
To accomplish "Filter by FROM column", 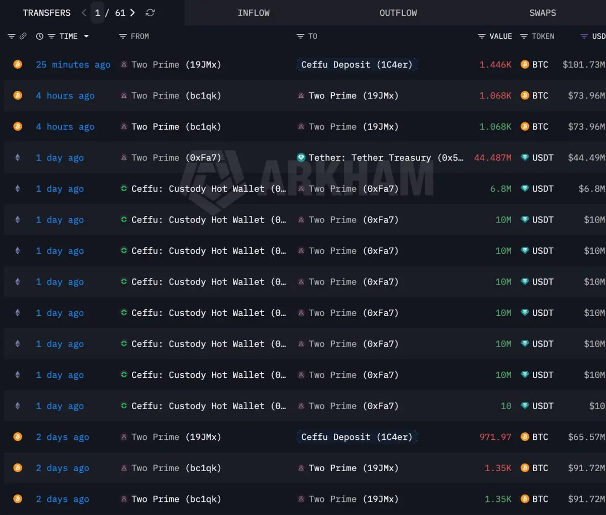I will 122,36.
